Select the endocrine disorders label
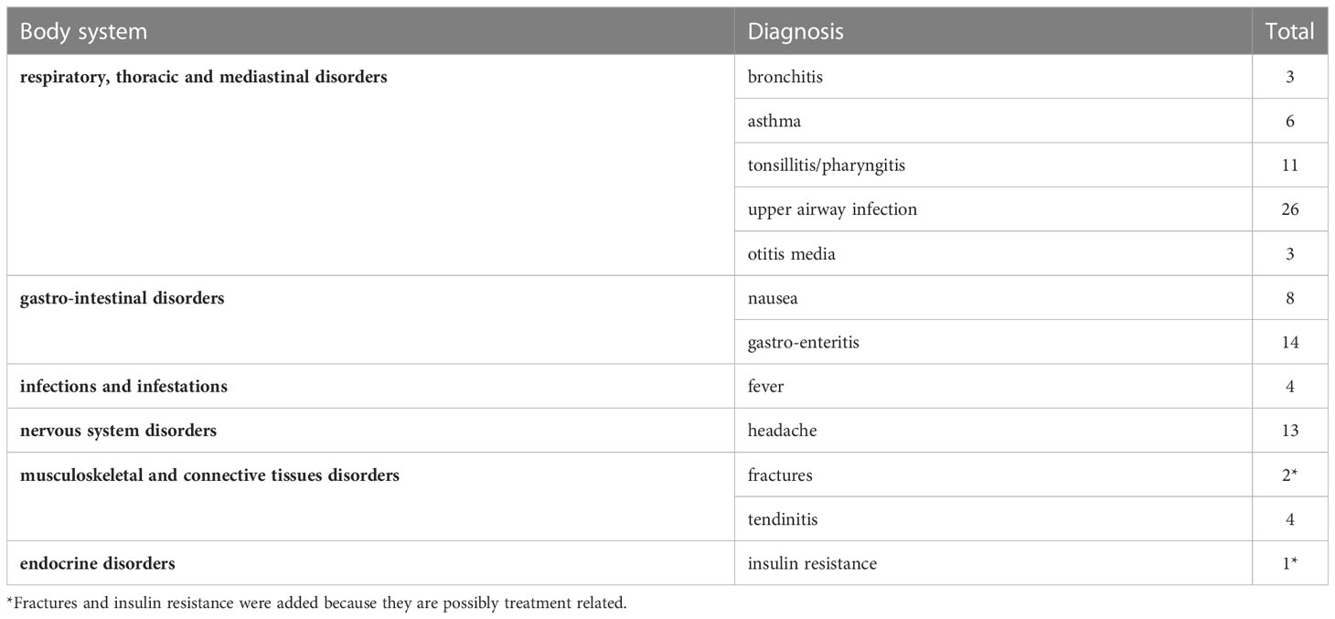Screen dimensions: 1335x619 [98, 563]
